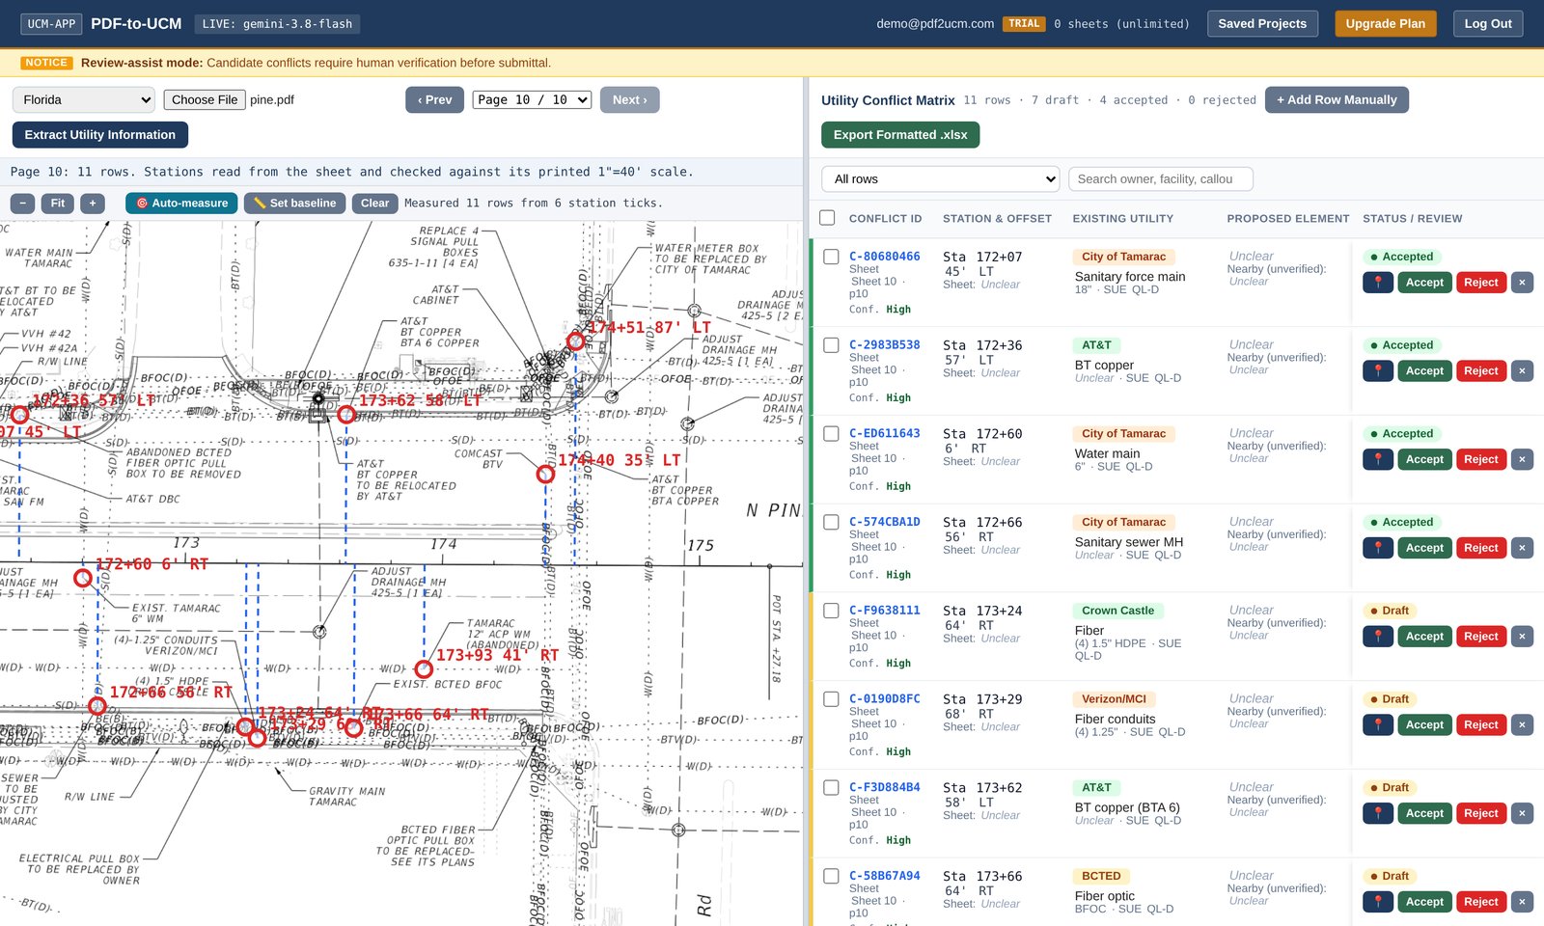Select checkbox for row C-2983B538
1544x926 pixels.
pos(831,345)
